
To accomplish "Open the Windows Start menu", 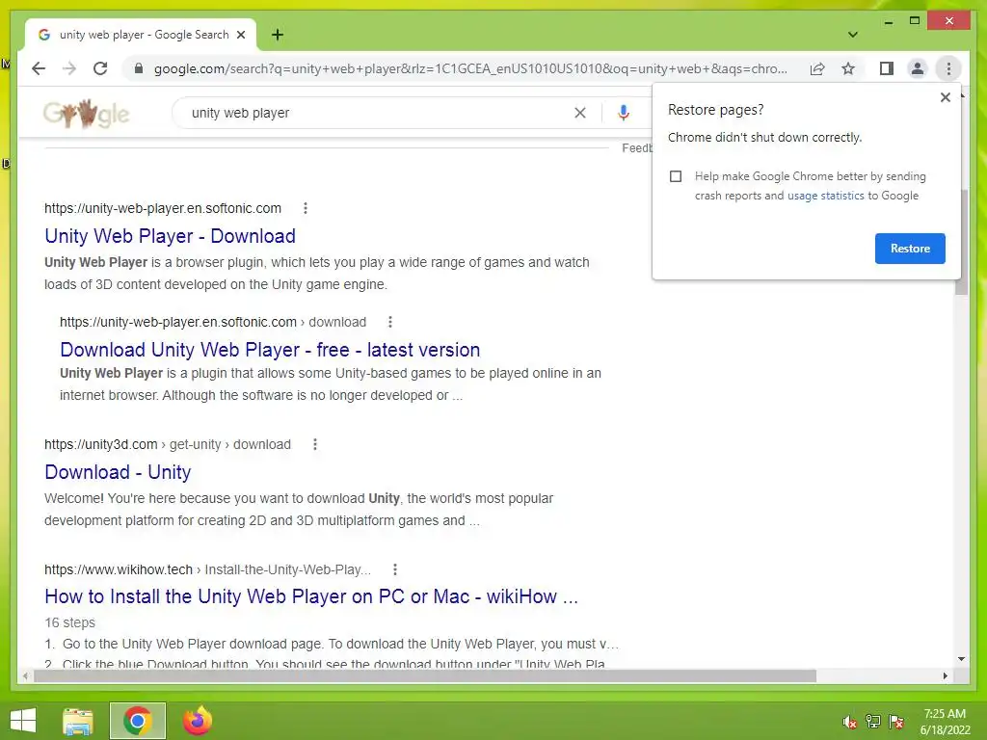I will (x=23, y=721).
